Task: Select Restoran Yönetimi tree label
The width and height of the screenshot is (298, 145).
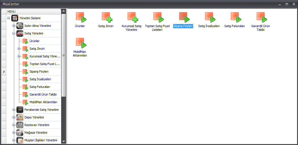Action: [37, 125]
